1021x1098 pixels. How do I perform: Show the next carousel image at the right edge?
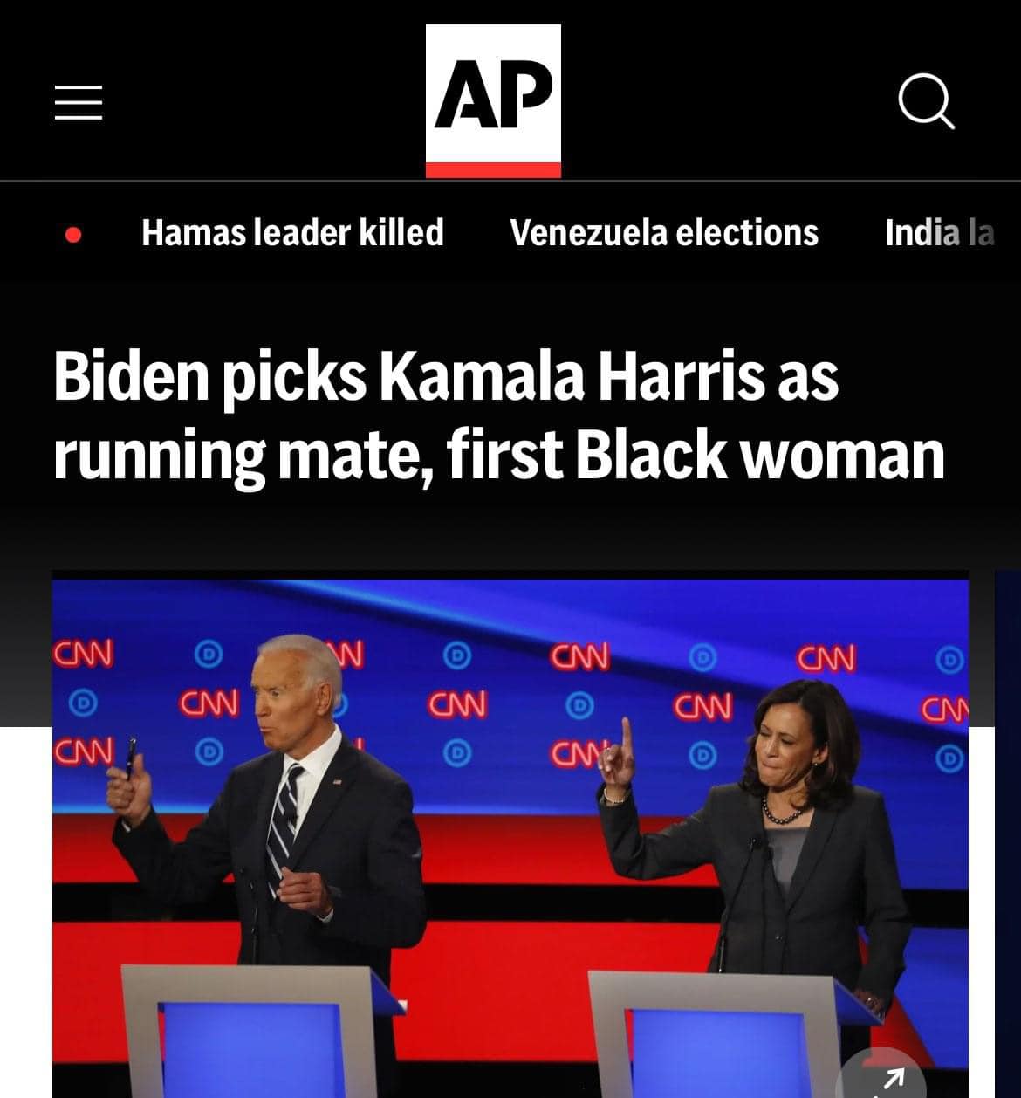coord(1008,834)
